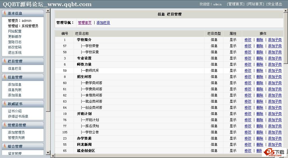Click 添加子类 for 专业设置 row

coord(275,58)
